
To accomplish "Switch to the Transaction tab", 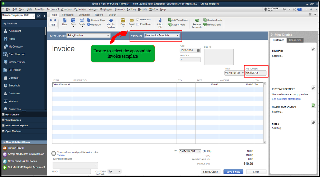I will tap(295, 40).
